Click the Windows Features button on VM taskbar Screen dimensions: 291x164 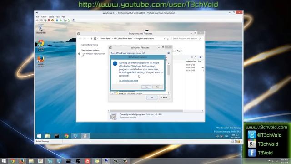click(x=85, y=136)
